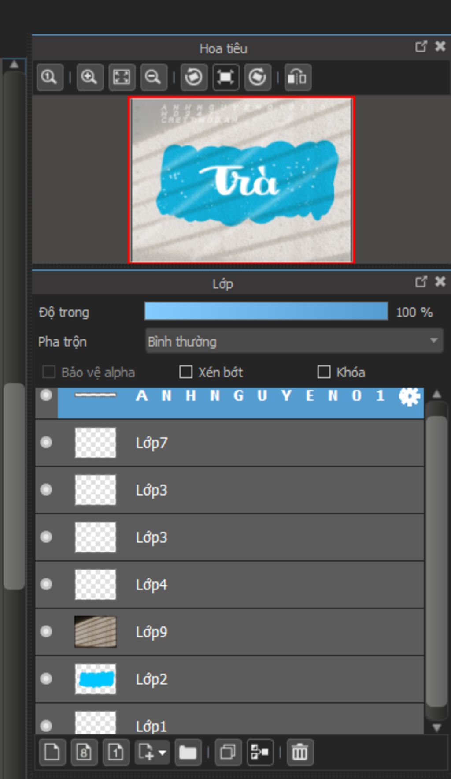The image size is (451, 779).
Task: Open the add layer type dropdown arrow
Action: point(163,752)
